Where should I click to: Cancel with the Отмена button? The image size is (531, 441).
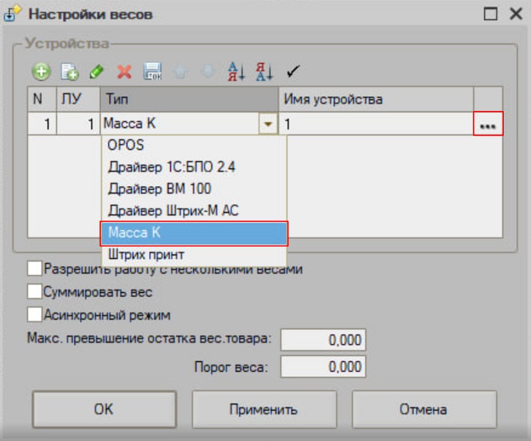click(x=424, y=410)
